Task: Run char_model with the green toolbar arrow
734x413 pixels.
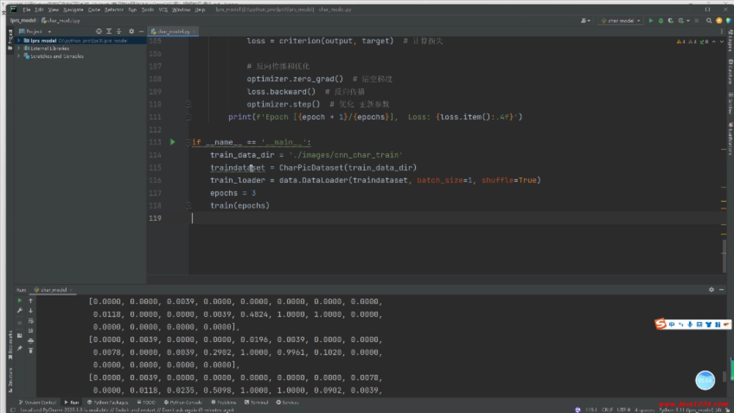Action: pos(651,21)
